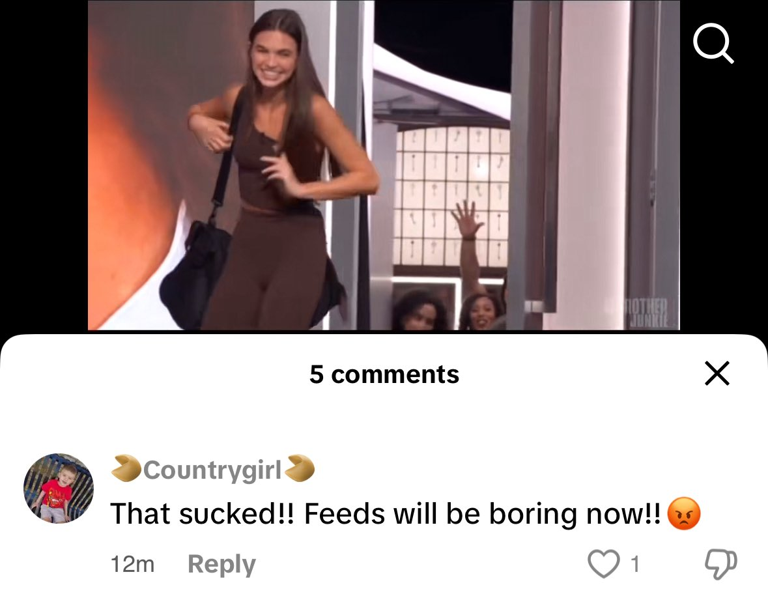
Task: Click the Brother Junkie watermark in the video
Action: point(643,313)
